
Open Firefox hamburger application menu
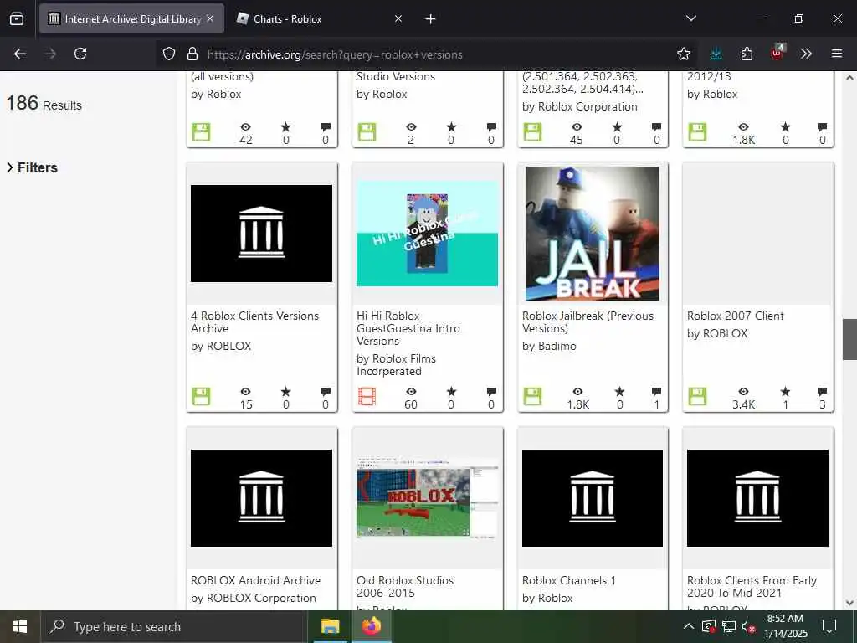tap(837, 54)
